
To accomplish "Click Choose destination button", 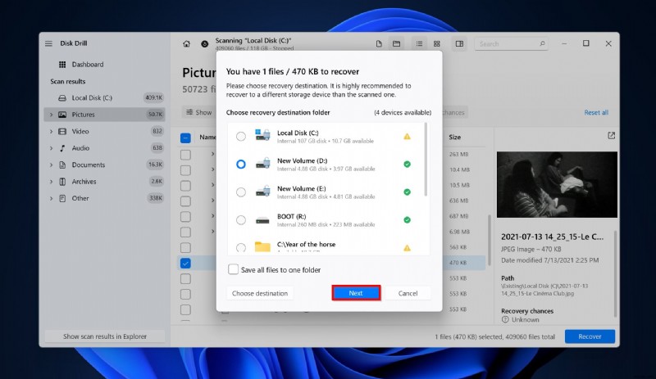I will click(x=260, y=293).
